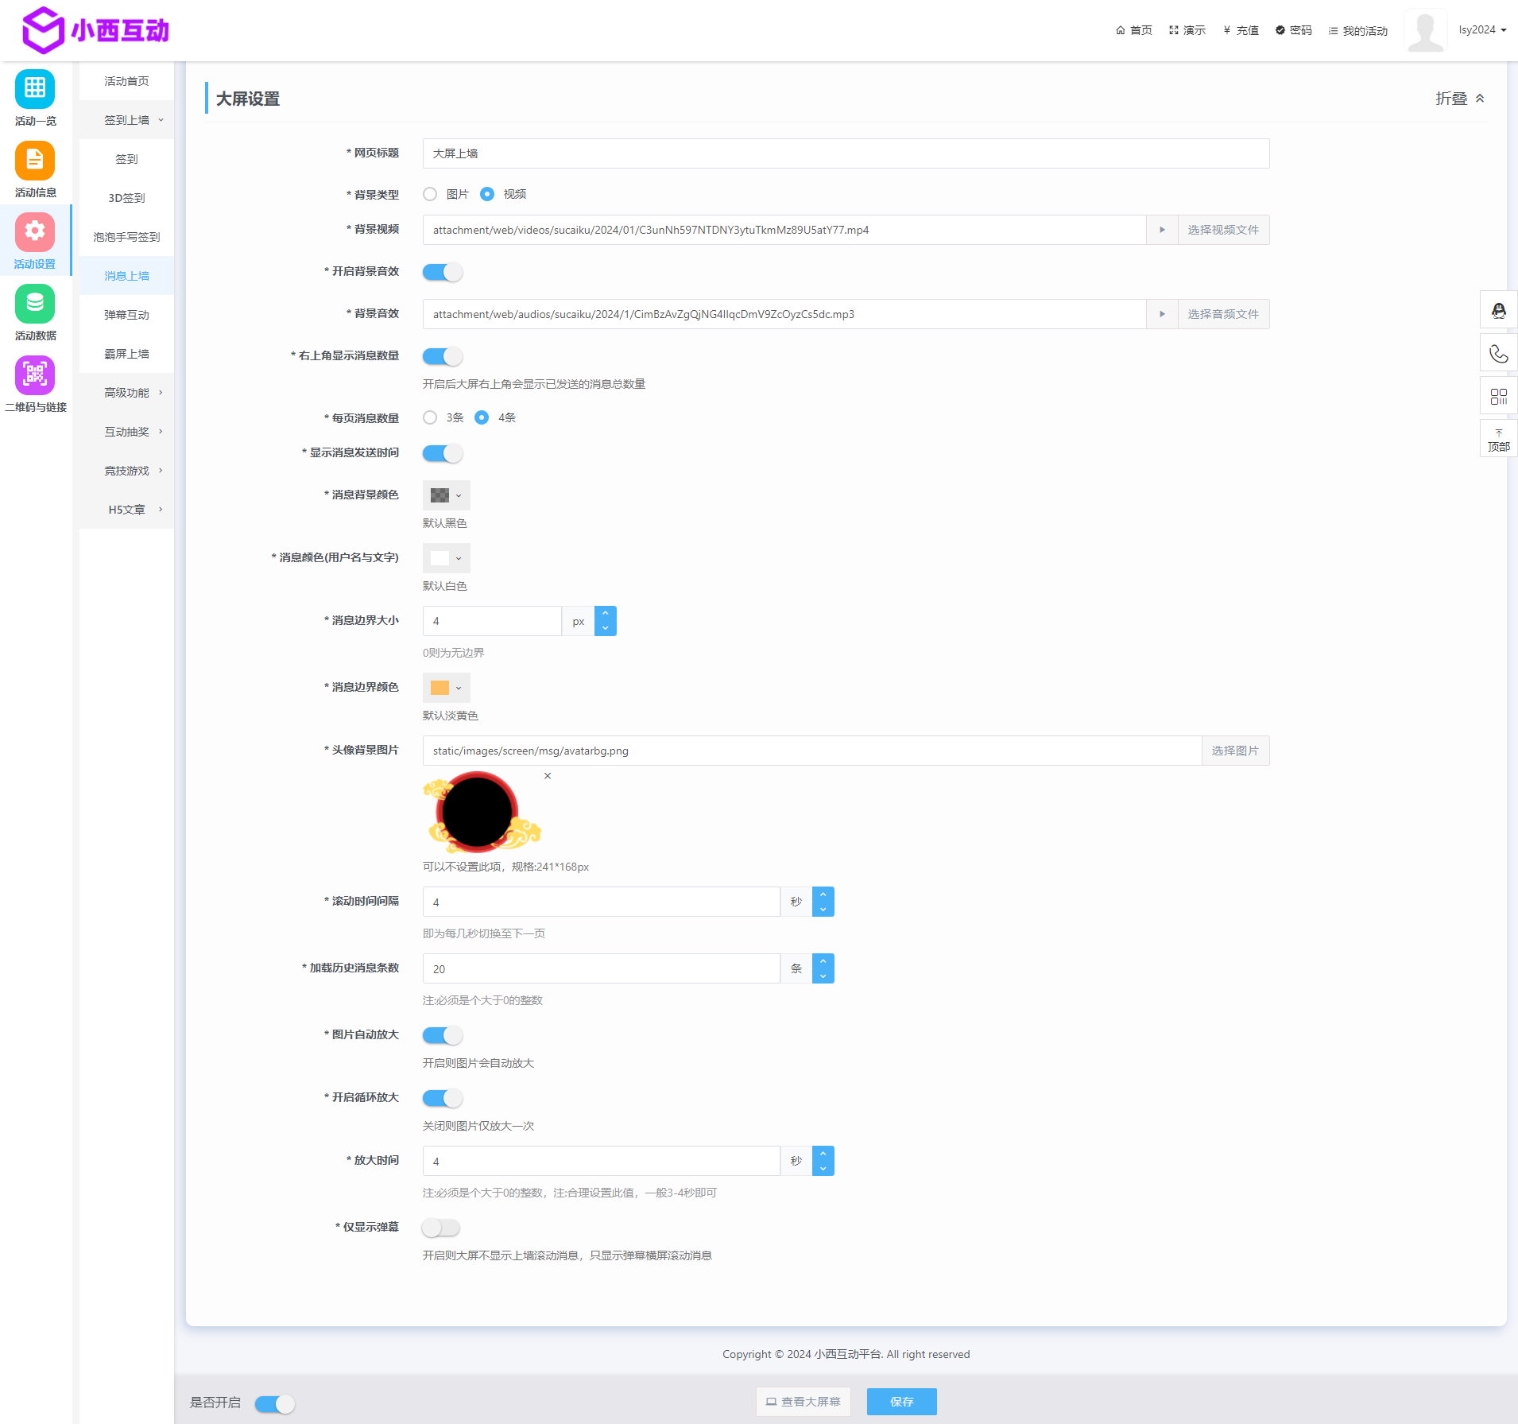Go to 首页 in the top navigation
This screenshot has width=1518, height=1424.
(1133, 30)
